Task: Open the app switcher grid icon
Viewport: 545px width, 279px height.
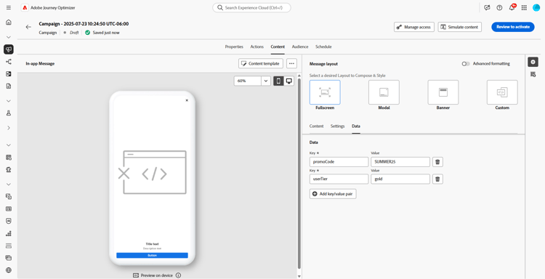Action: click(524, 8)
